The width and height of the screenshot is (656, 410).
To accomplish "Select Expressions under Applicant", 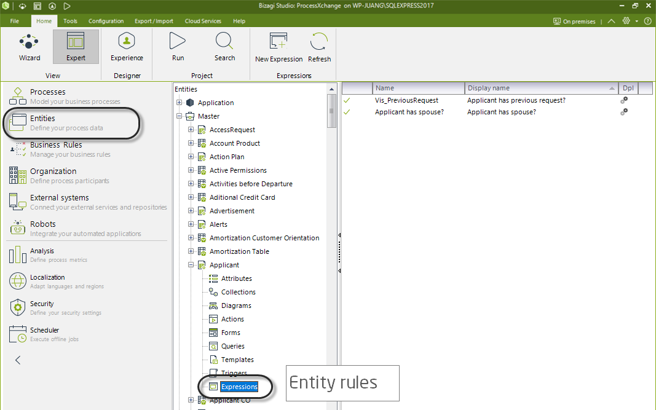I will click(239, 387).
